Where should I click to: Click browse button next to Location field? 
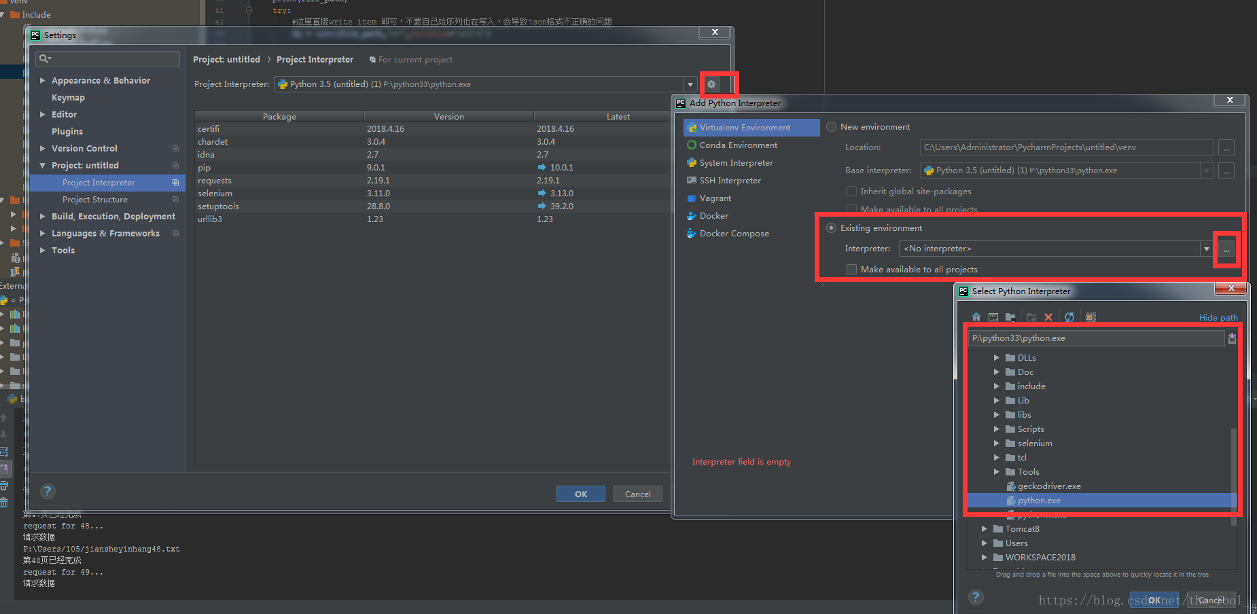(1226, 147)
